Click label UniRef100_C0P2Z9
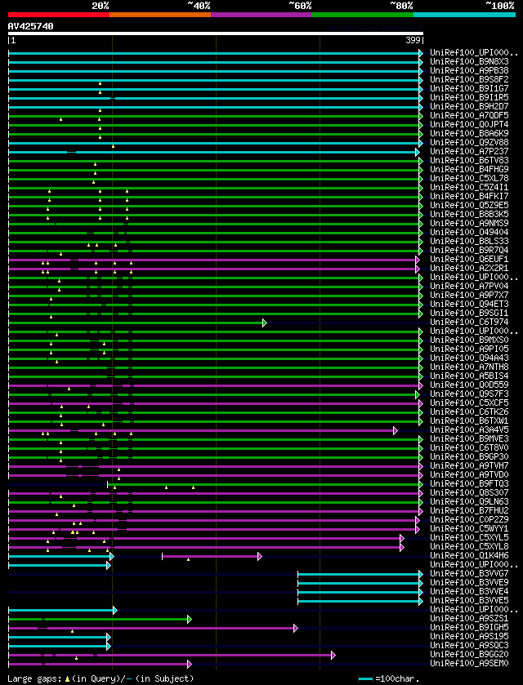Image resolution: width=523 pixels, height=685 pixels. (469, 519)
